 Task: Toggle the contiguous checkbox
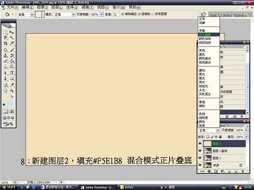click(x=139, y=14)
